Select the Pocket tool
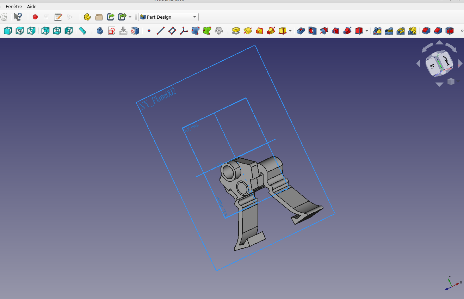Image resolution: width=464 pixels, height=299 pixels. (x=301, y=31)
